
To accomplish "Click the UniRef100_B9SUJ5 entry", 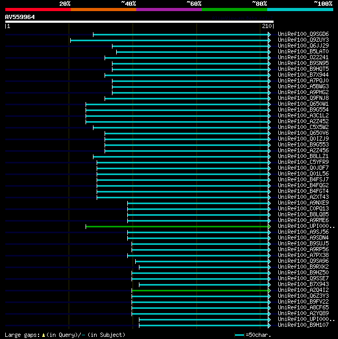I will [x=303, y=244].
